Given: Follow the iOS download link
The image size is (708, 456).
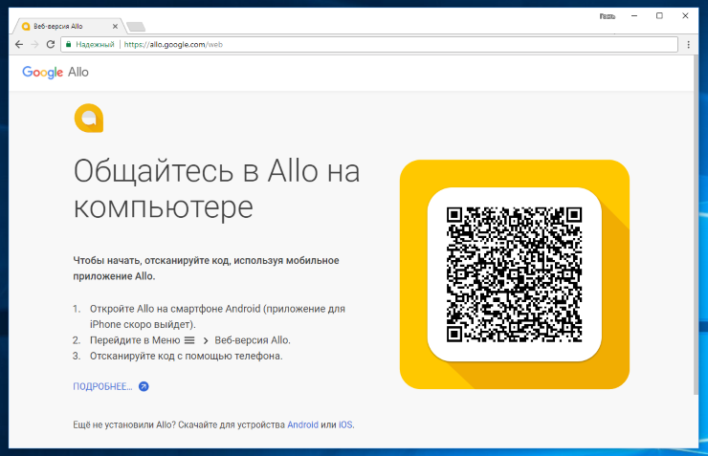Looking at the screenshot, I should click(345, 424).
